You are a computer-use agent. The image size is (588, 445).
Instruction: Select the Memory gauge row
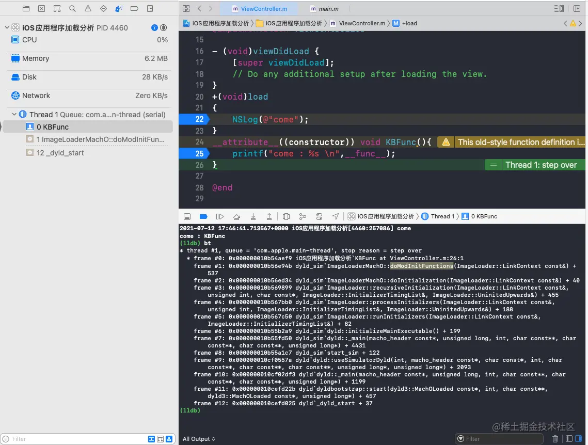(89, 58)
